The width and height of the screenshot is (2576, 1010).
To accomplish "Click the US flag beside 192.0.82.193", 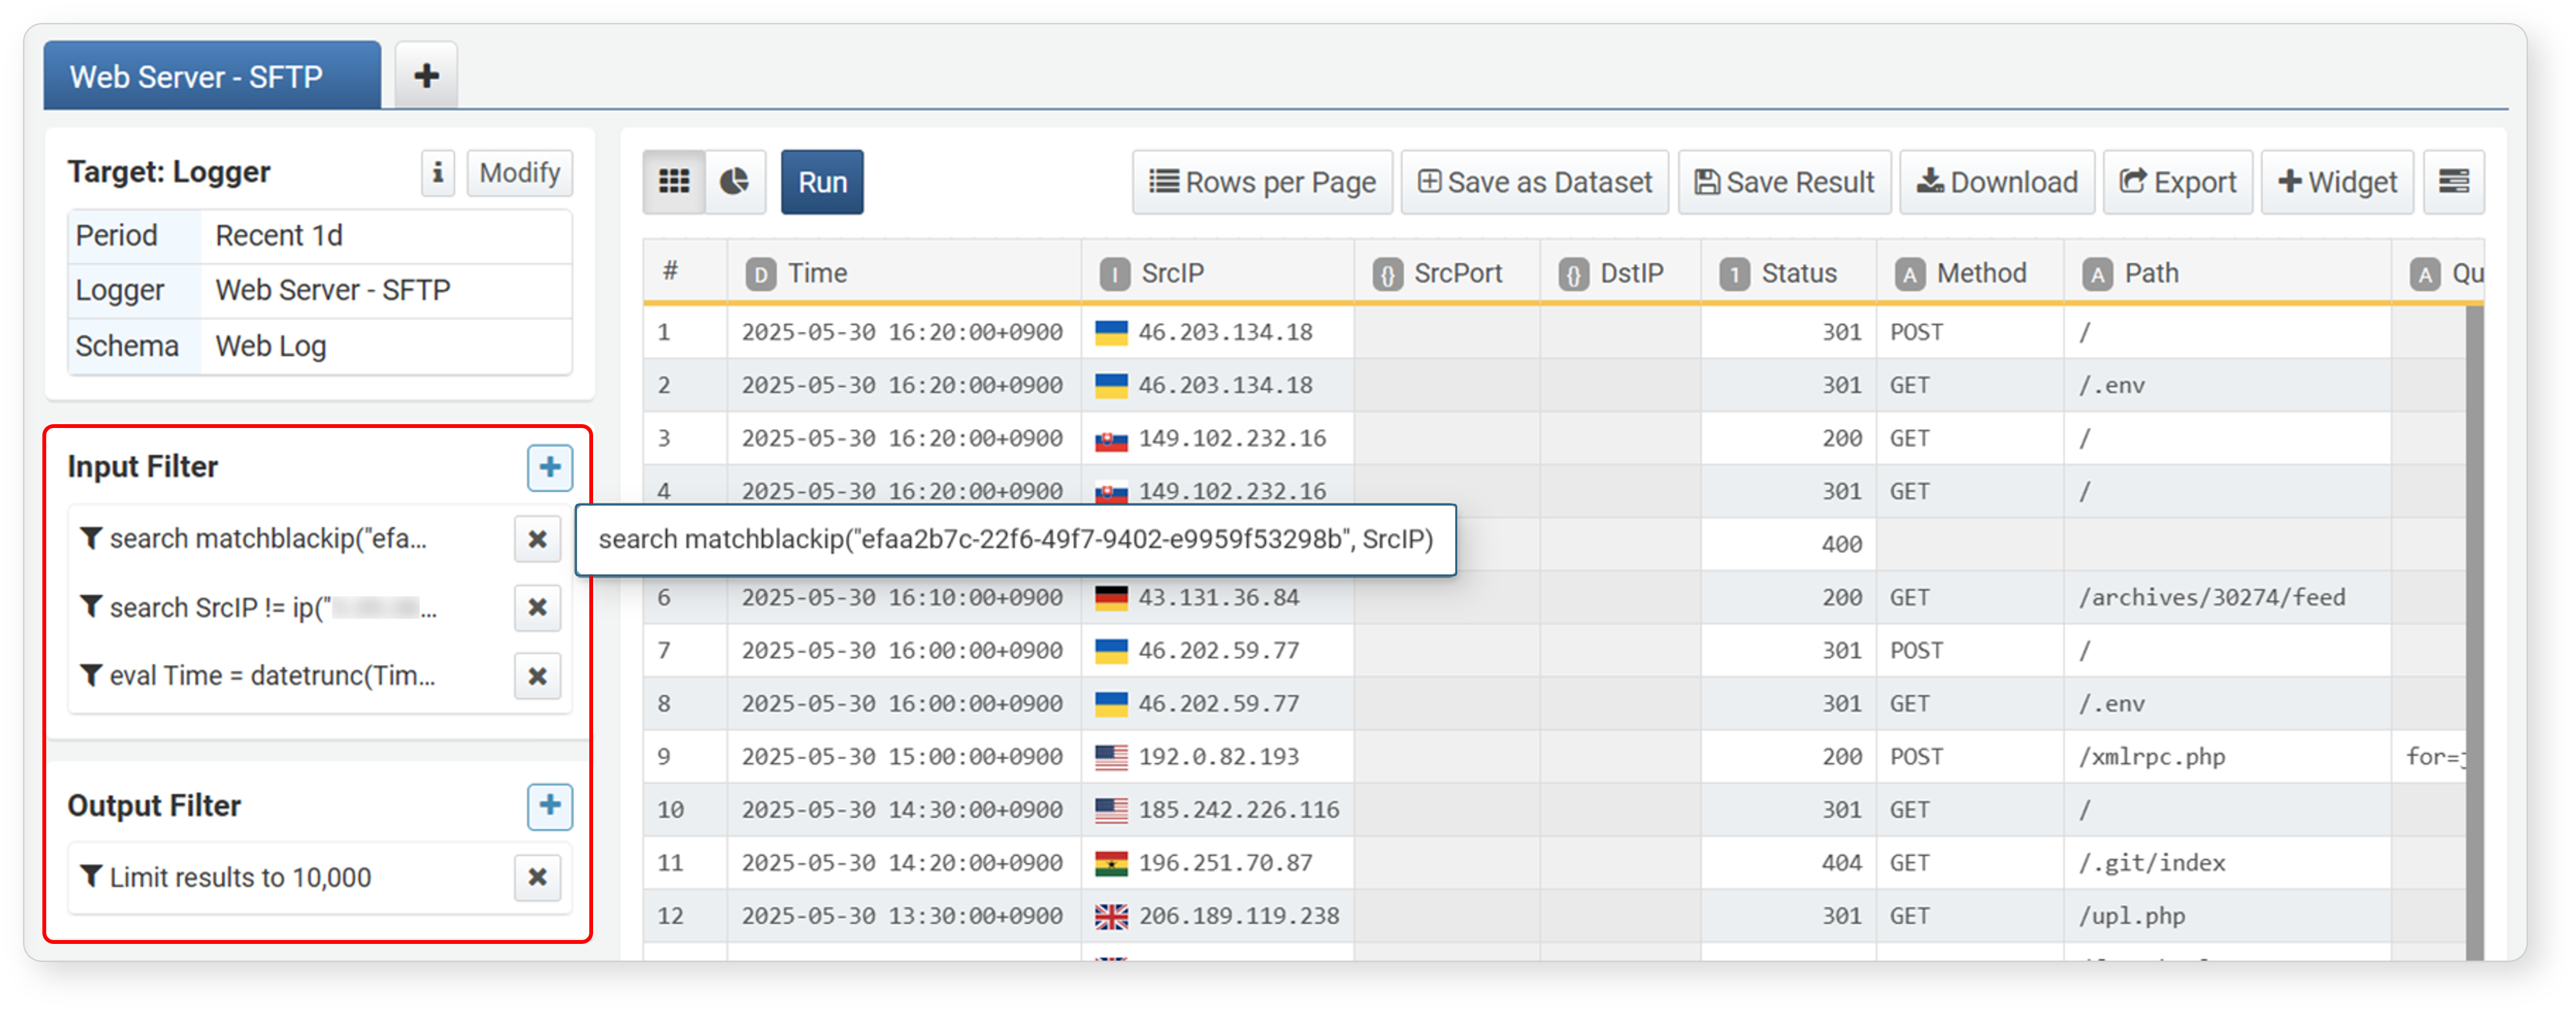I will click(x=1111, y=757).
